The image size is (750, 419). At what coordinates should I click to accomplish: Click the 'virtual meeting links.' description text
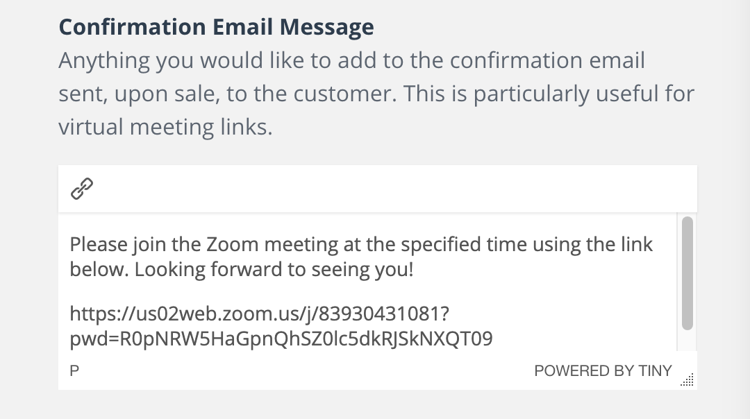[x=165, y=127]
